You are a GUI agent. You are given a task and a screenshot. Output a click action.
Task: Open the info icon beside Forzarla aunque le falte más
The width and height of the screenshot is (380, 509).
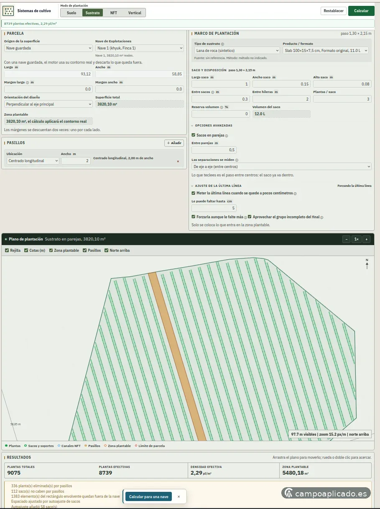coord(245,217)
